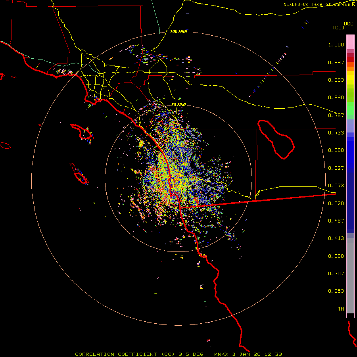Image resolution: width=357 pixels, height=357 pixels.
Task: Click the 0.360 legend value
Action: click(x=336, y=256)
